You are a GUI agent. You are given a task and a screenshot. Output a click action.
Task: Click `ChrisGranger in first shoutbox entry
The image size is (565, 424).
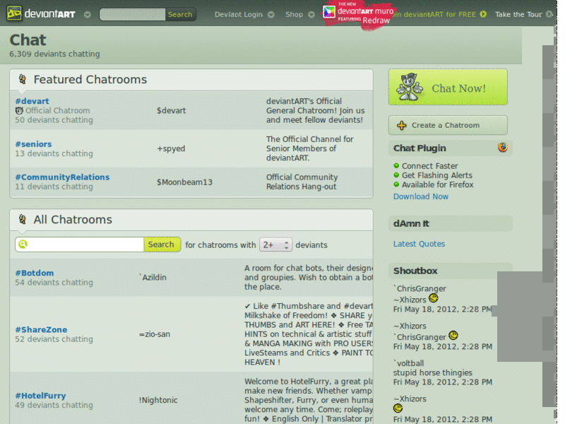420,288
